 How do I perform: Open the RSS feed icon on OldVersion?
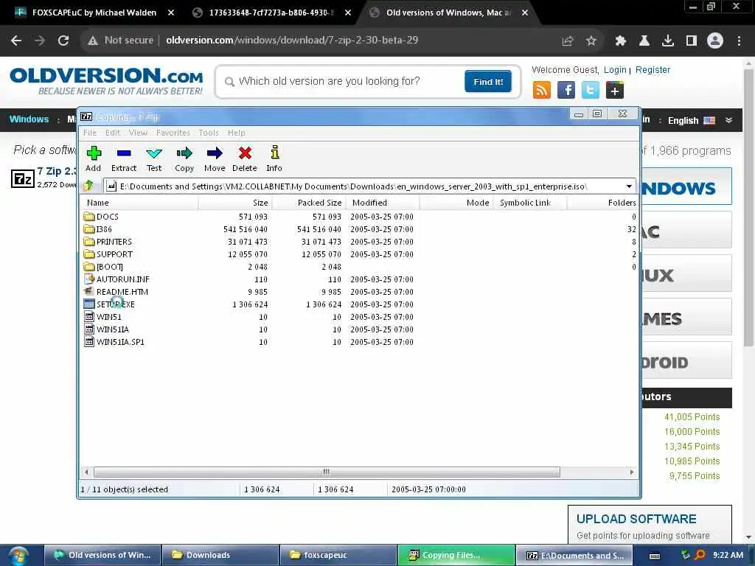pos(542,90)
